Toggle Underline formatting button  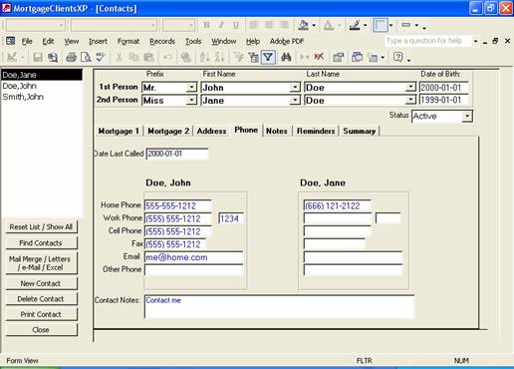pos(236,25)
